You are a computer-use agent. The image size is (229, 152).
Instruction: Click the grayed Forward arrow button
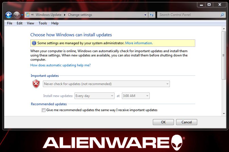(16, 15)
